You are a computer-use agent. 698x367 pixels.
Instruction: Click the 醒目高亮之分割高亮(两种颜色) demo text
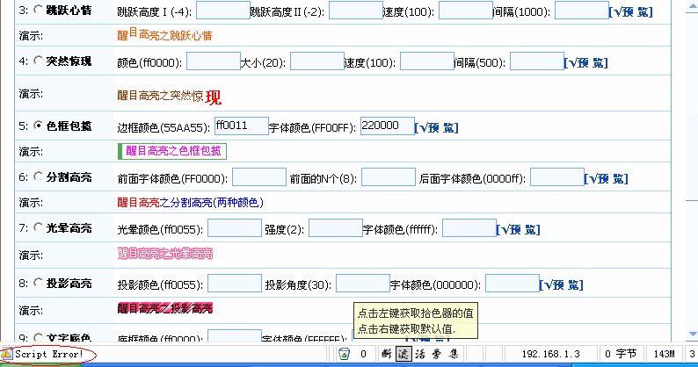click(x=191, y=203)
